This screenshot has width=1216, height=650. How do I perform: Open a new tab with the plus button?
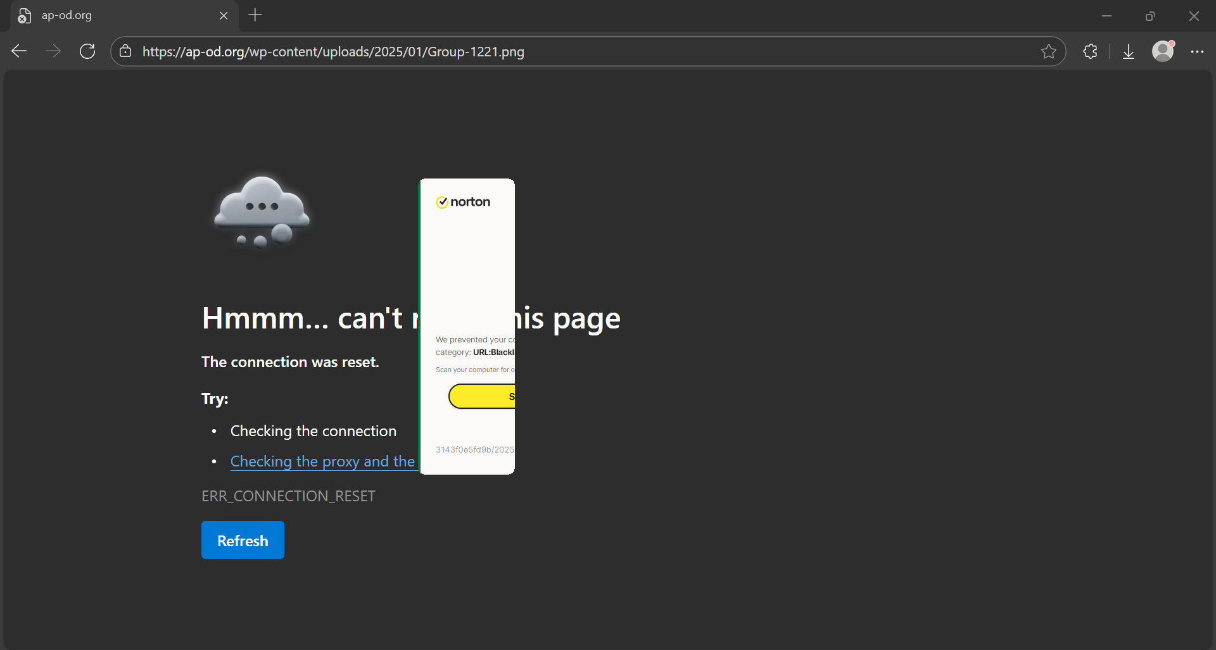click(x=255, y=15)
